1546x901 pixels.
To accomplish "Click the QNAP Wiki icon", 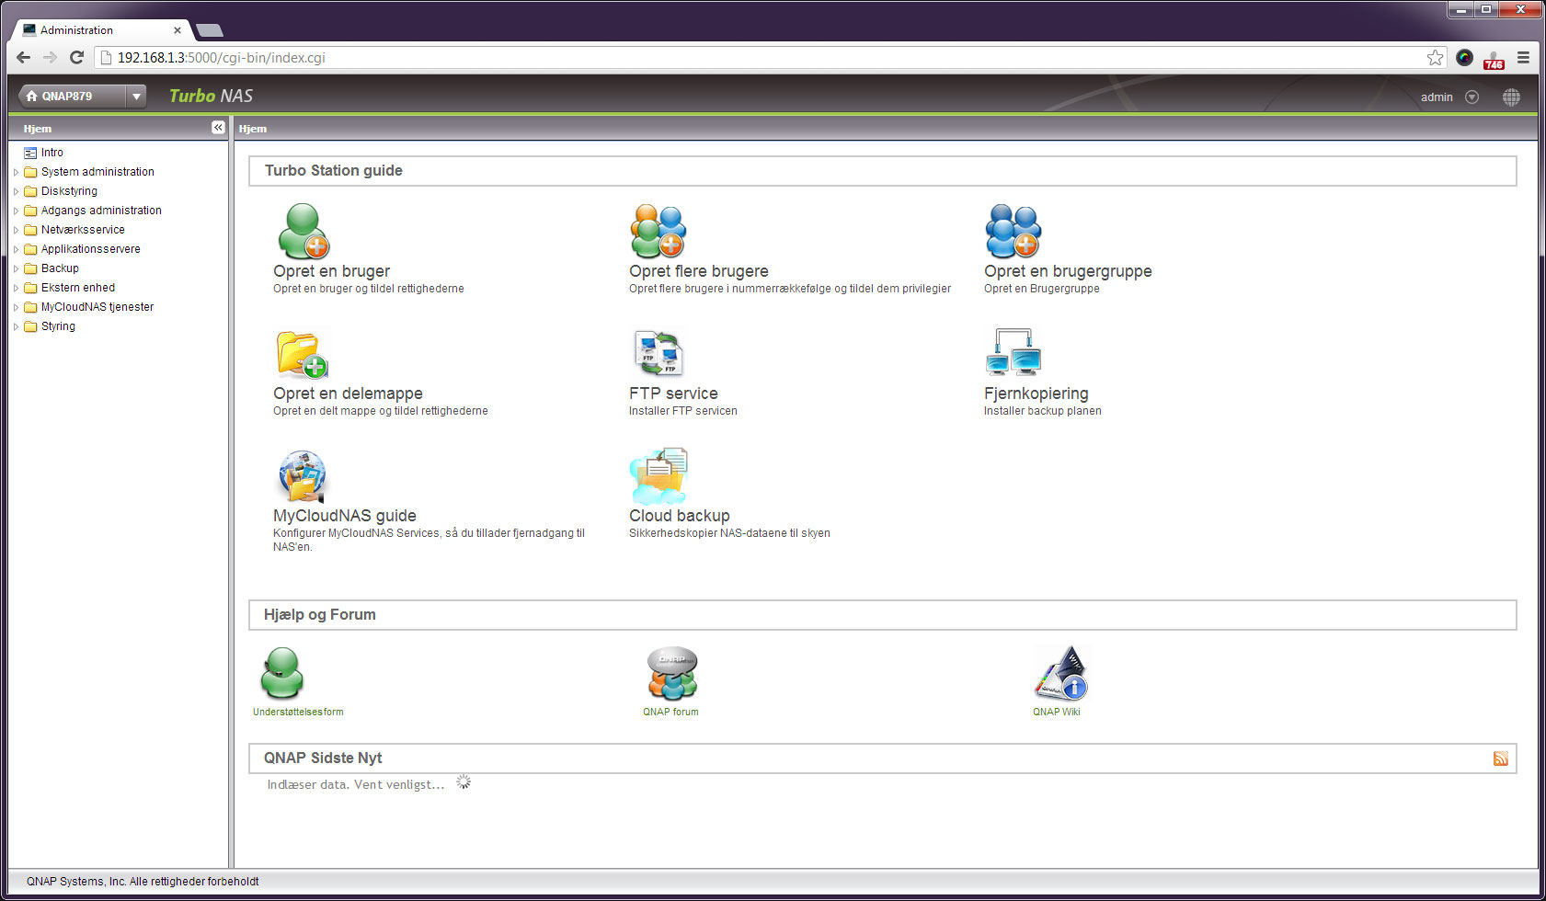I will point(1060,674).
